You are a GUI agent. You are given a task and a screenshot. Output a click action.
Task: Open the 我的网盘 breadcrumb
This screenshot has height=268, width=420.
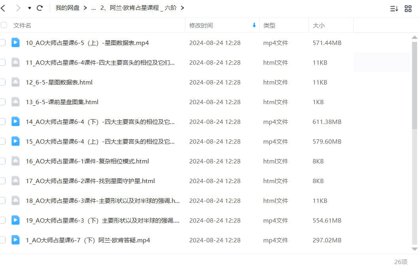point(68,8)
